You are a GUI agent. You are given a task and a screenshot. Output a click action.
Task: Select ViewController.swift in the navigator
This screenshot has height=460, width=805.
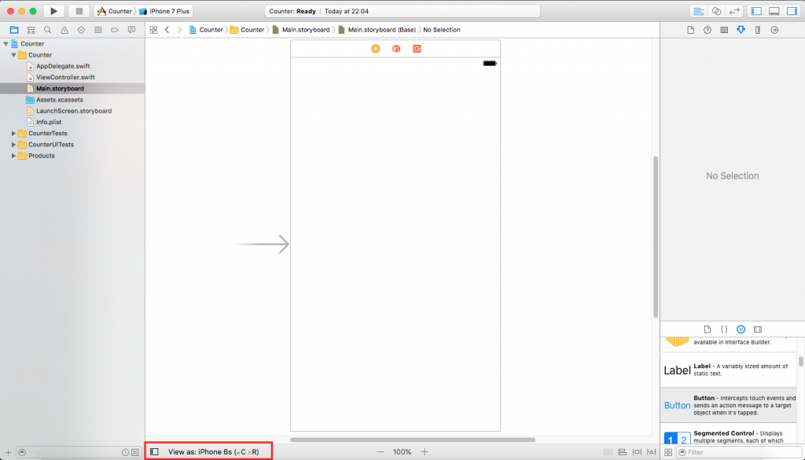point(65,77)
